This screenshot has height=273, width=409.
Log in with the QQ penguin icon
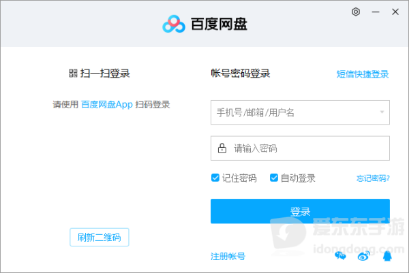pos(387,256)
